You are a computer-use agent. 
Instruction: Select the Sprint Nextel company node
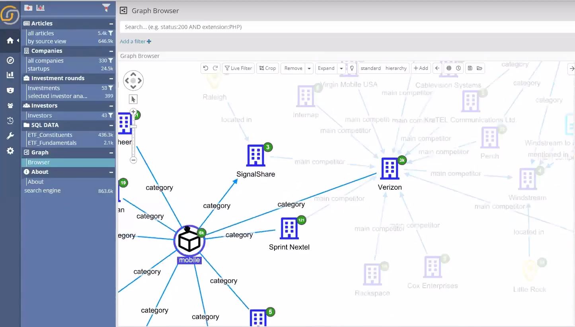click(289, 228)
